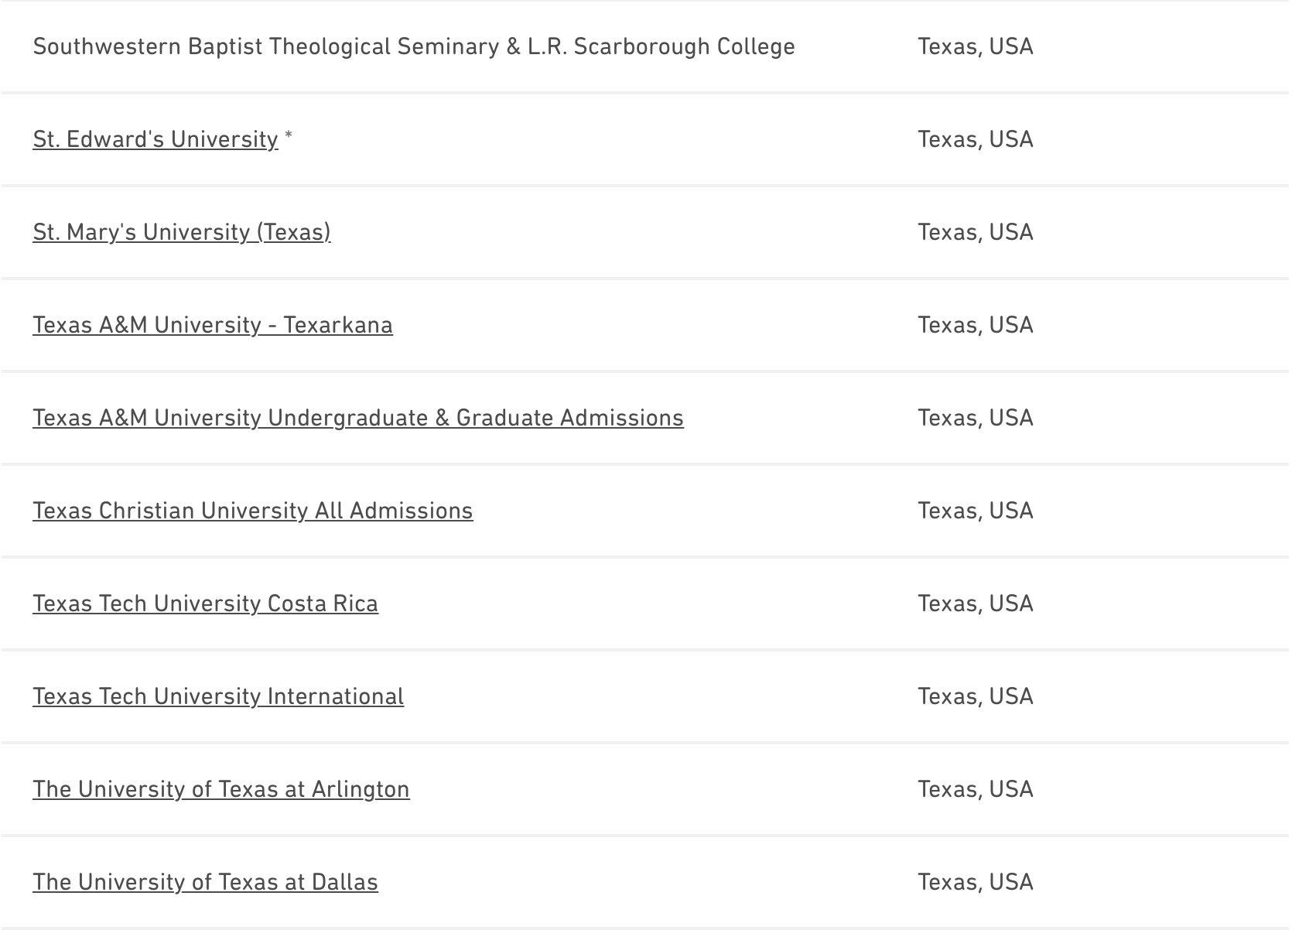Go to Texas Tech University Costa Rica

205,603
